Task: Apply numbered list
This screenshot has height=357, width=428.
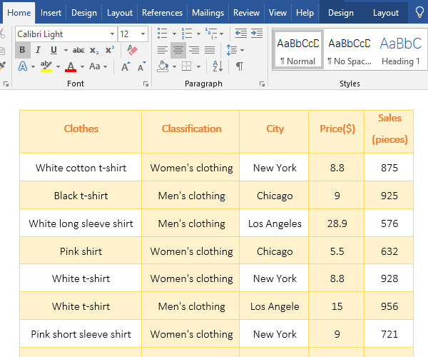Action: coord(187,34)
